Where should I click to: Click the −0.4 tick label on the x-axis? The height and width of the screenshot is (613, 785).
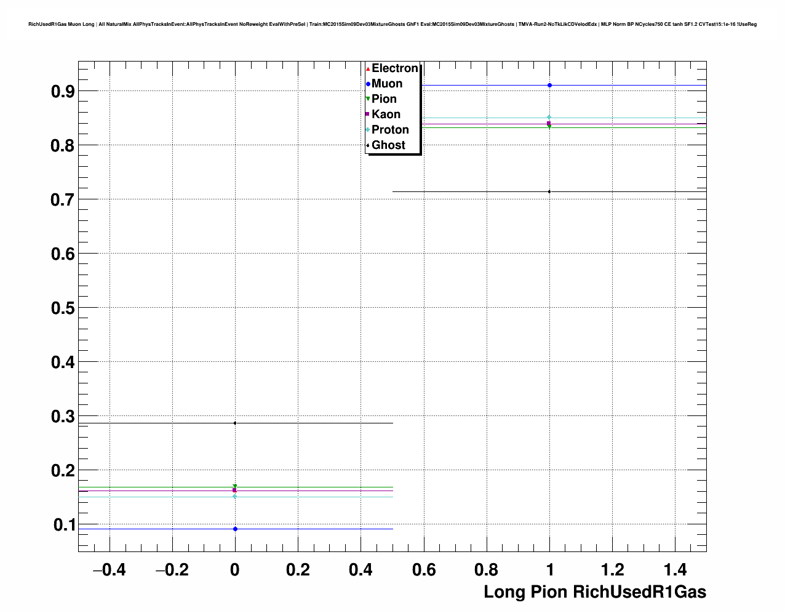[109, 570]
